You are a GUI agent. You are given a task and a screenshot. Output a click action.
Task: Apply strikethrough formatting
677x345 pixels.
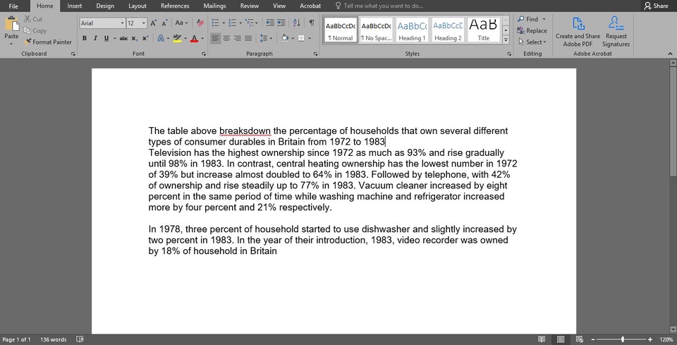[x=123, y=38]
